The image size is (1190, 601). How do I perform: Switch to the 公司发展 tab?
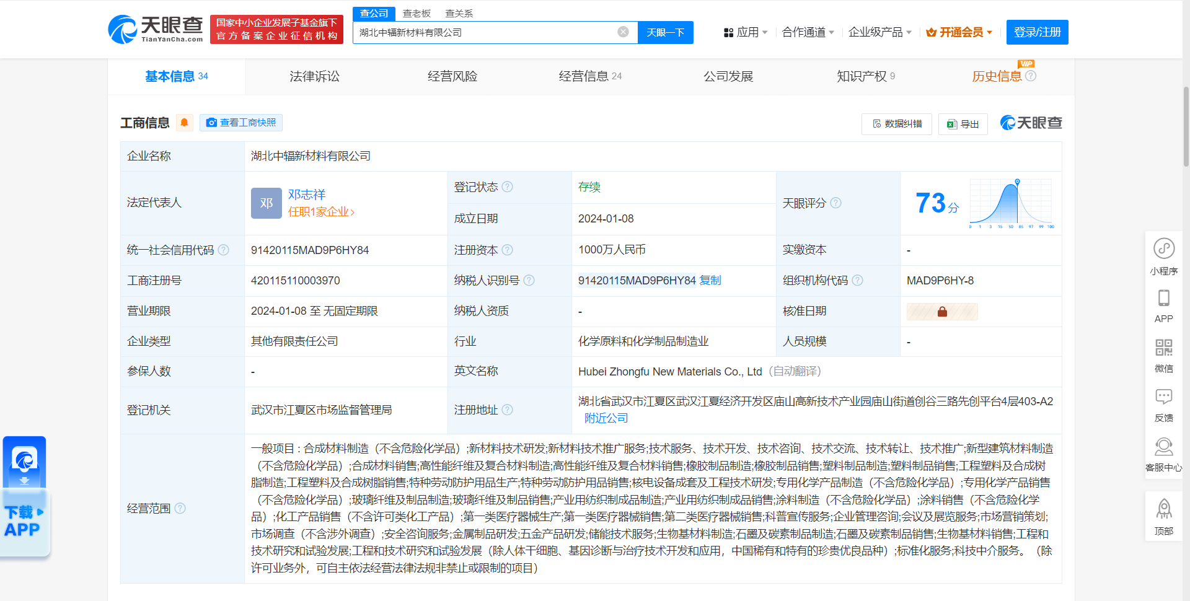pos(728,76)
